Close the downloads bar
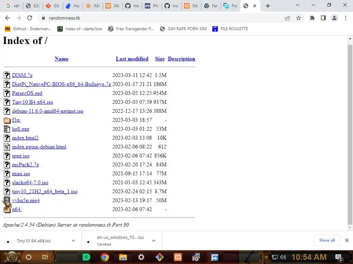 pos(347,240)
